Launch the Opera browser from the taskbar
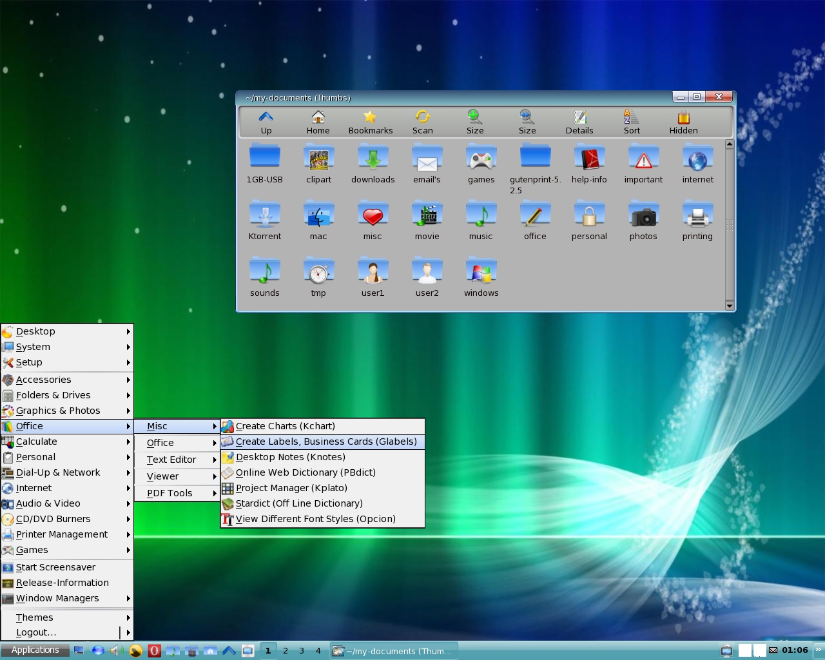Viewport: 825px width, 660px height. pos(154,650)
